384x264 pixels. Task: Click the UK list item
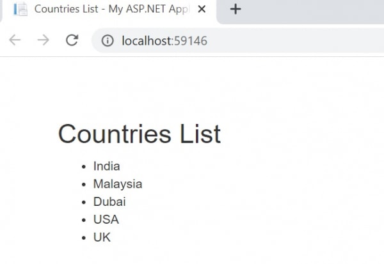102,237
